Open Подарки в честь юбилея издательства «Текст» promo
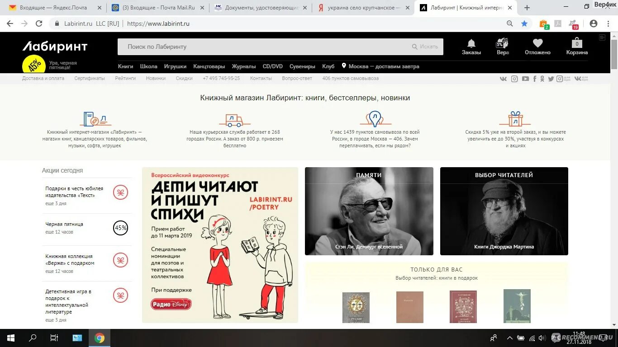 74,192
